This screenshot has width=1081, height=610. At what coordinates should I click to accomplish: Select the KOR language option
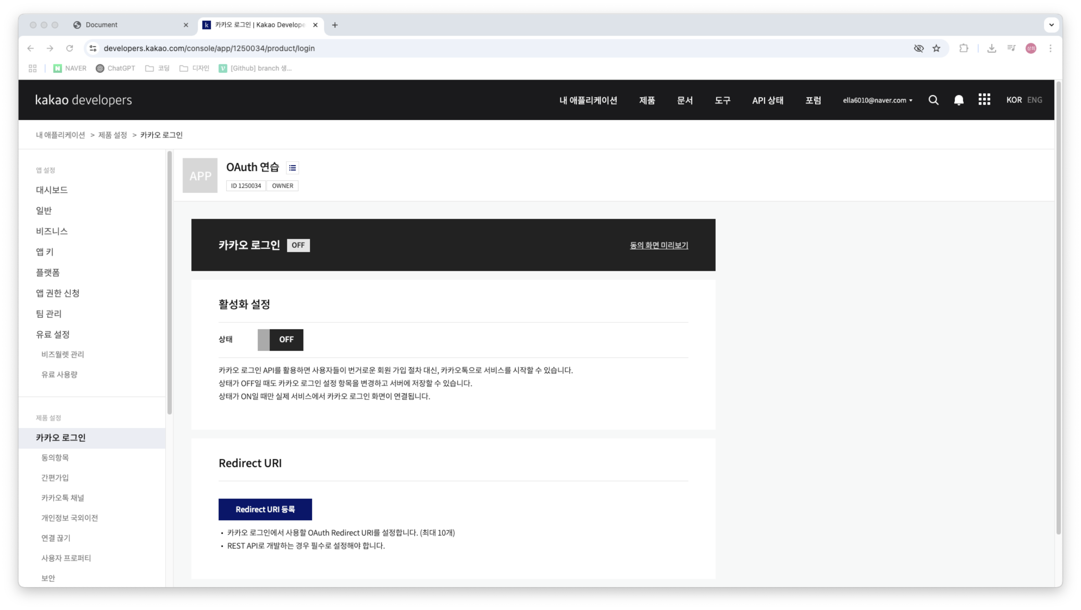(x=1014, y=100)
